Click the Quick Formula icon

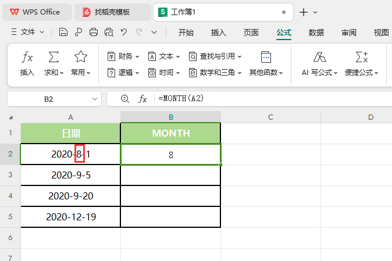(x=362, y=57)
